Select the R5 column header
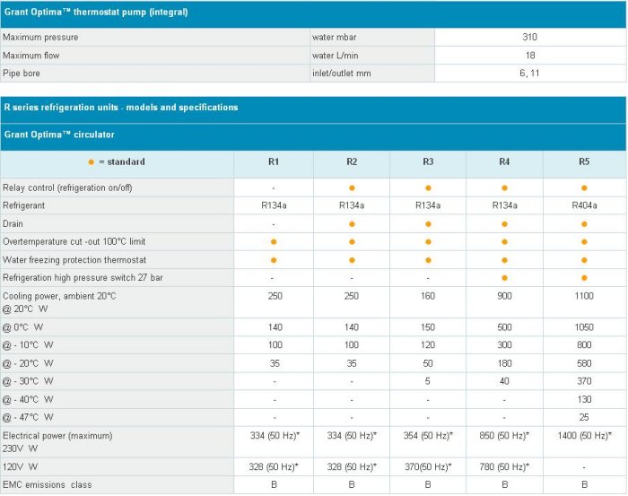The width and height of the screenshot is (628, 496). [584, 162]
